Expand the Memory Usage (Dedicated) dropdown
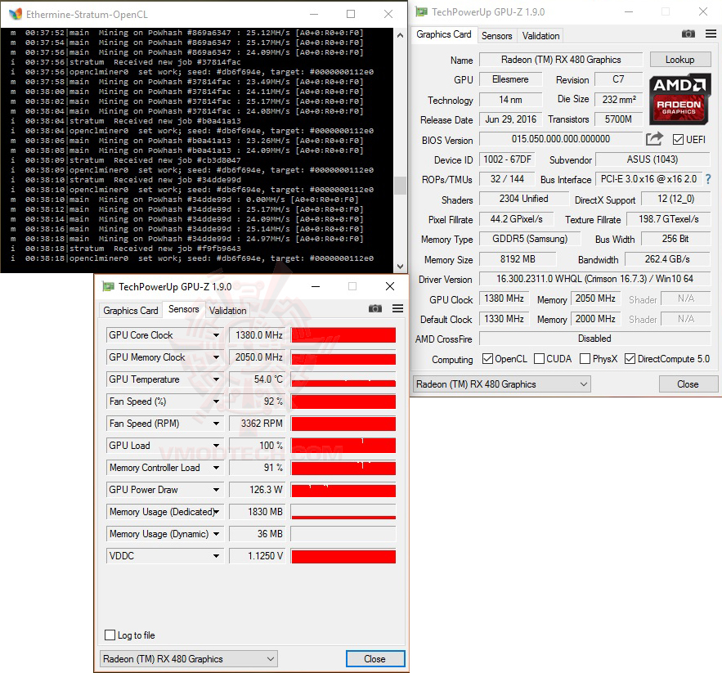The image size is (722, 673). (216, 512)
